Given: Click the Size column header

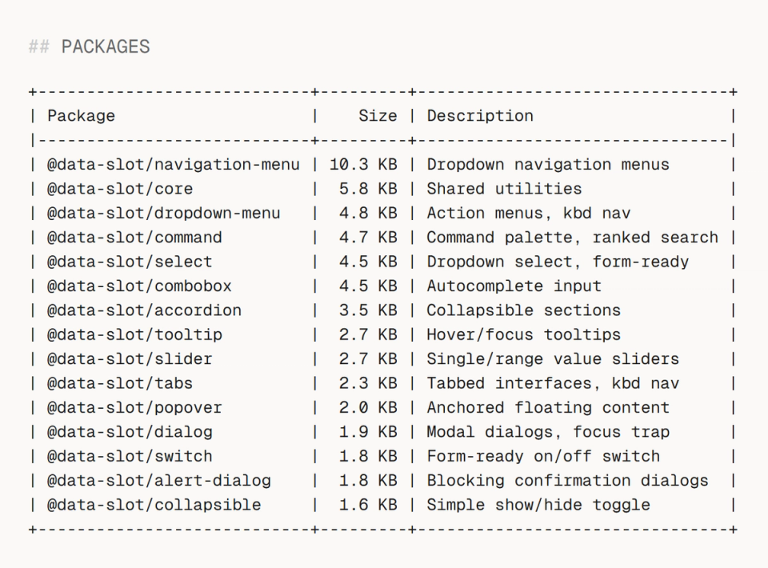Looking at the screenshot, I should [378, 116].
